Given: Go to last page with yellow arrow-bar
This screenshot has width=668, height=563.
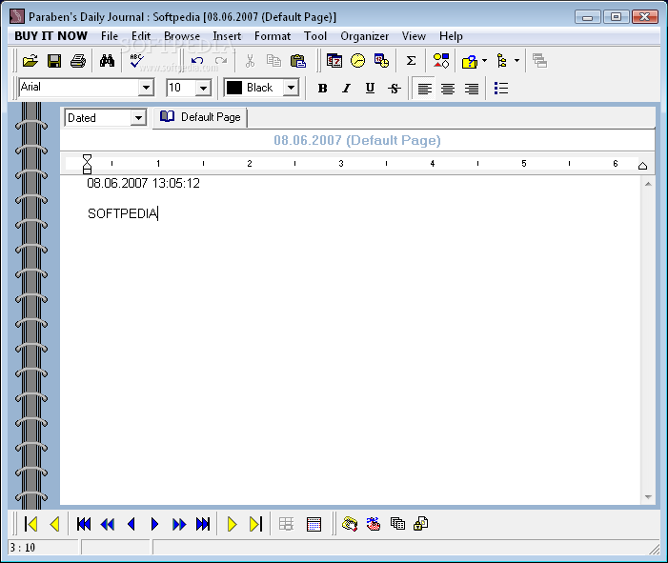Looking at the screenshot, I should (x=255, y=524).
